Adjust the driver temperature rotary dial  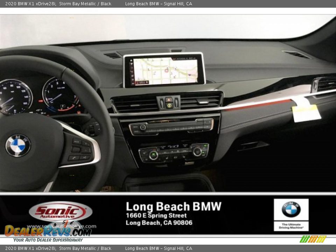pyautogui.click(x=153, y=155)
